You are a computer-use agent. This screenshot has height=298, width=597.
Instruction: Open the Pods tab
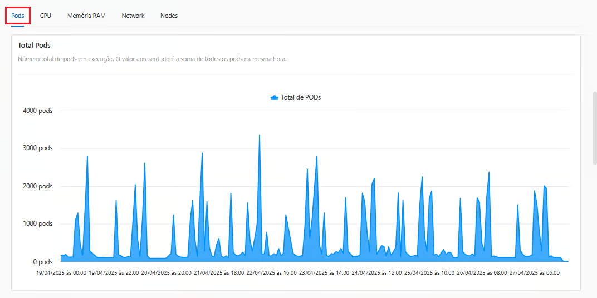click(18, 16)
